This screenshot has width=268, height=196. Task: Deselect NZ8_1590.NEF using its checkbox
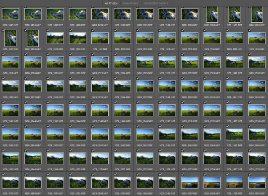coord(250,174)
